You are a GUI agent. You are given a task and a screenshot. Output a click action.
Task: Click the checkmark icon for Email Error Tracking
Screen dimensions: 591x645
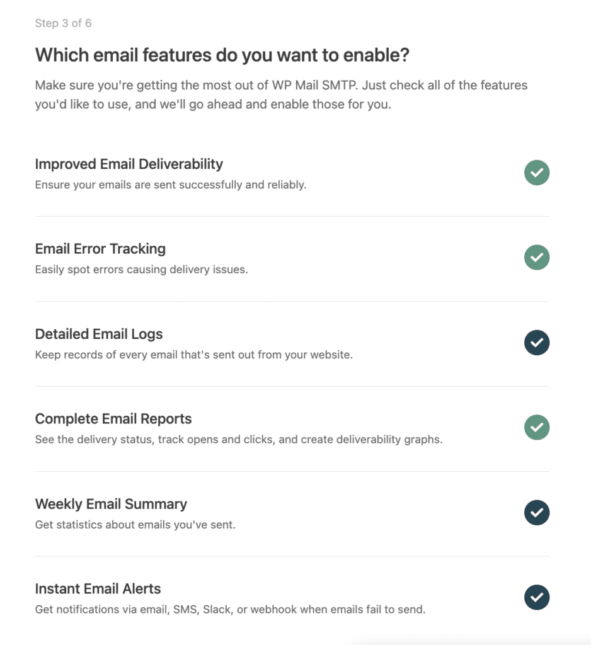(x=537, y=258)
